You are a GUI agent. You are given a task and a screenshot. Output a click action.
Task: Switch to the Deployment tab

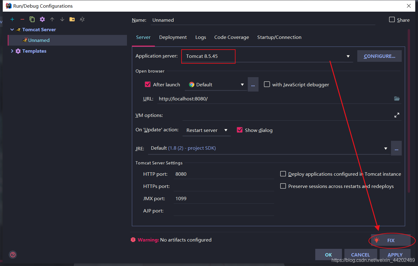(x=173, y=37)
